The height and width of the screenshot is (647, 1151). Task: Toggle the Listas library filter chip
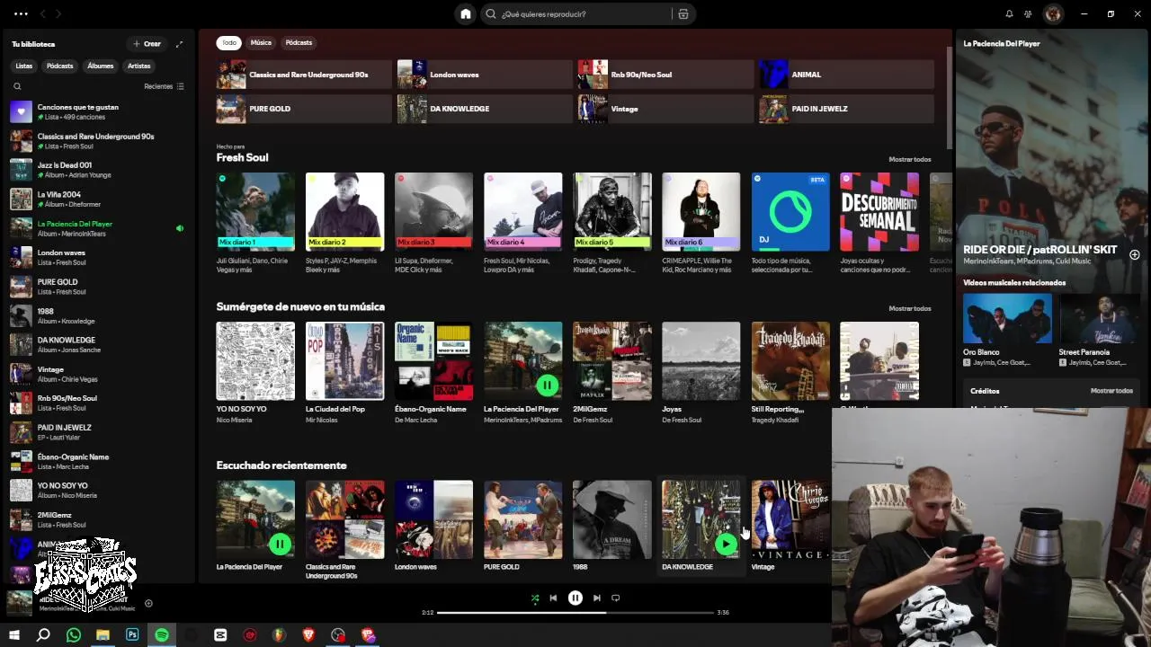24,66
